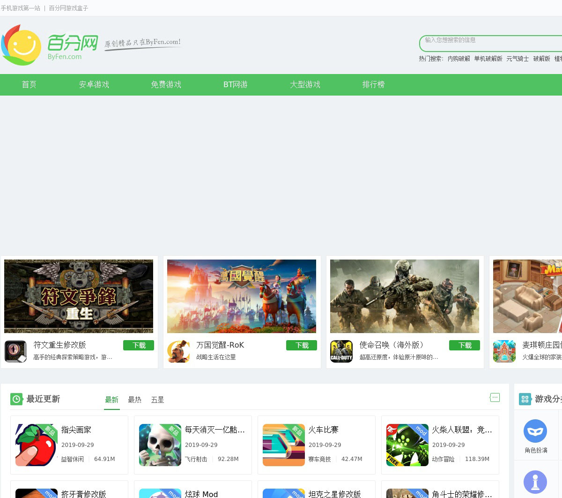The height and width of the screenshot is (498, 562).
Task: Click the 坦克之星修改版 game icon
Action: [x=284, y=493]
